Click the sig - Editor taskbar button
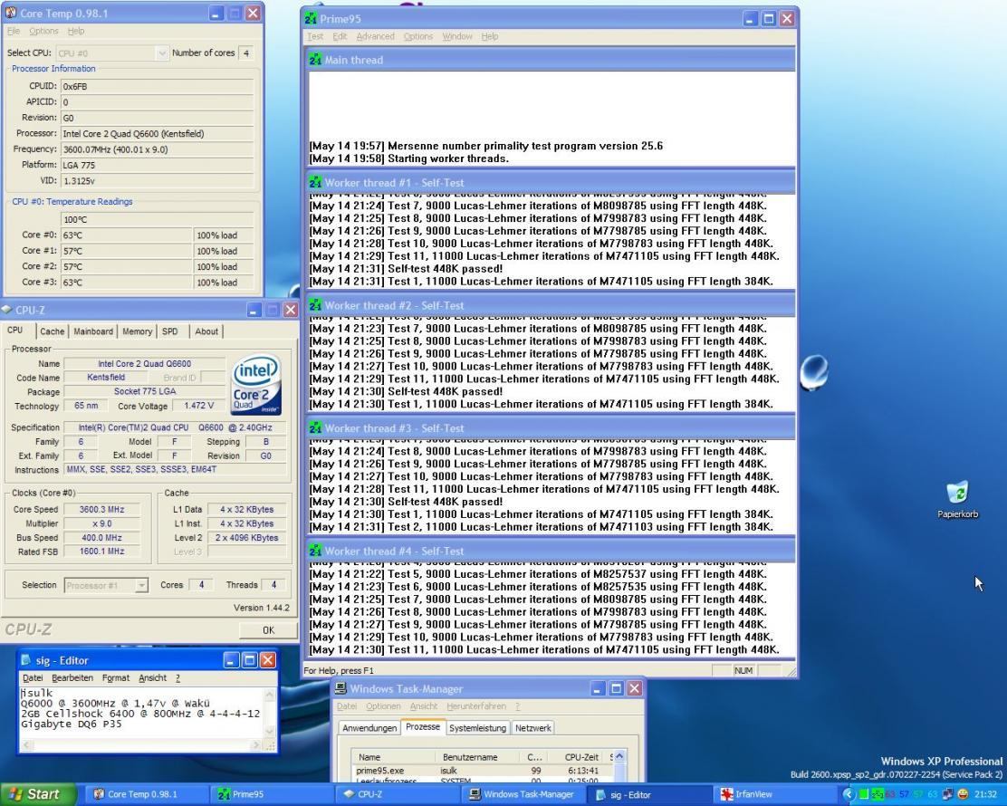 click(648, 794)
